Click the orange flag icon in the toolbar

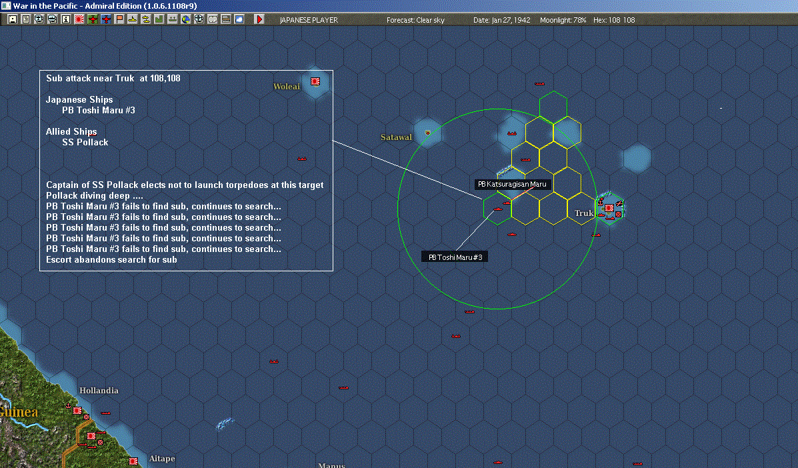click(119, 19)
